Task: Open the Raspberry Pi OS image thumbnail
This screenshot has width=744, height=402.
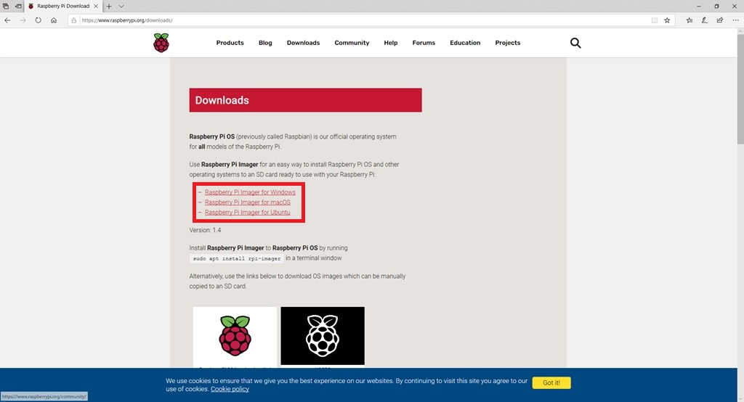Action: tap(235, 337)
